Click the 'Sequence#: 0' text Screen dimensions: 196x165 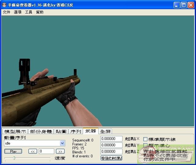pyautogui.click(x=83, y=140)
